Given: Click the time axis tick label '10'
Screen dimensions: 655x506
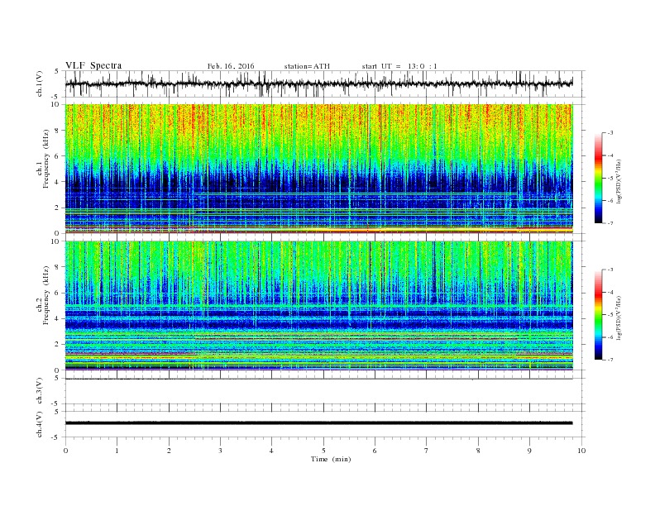Looking at the screenshot, I should tap(581, 451).
